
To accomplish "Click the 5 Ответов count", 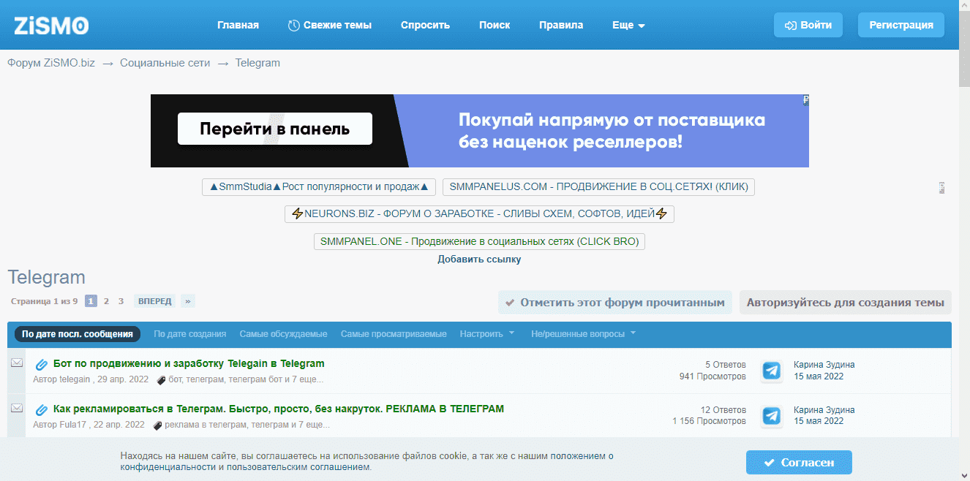I will tap(726, 365).
